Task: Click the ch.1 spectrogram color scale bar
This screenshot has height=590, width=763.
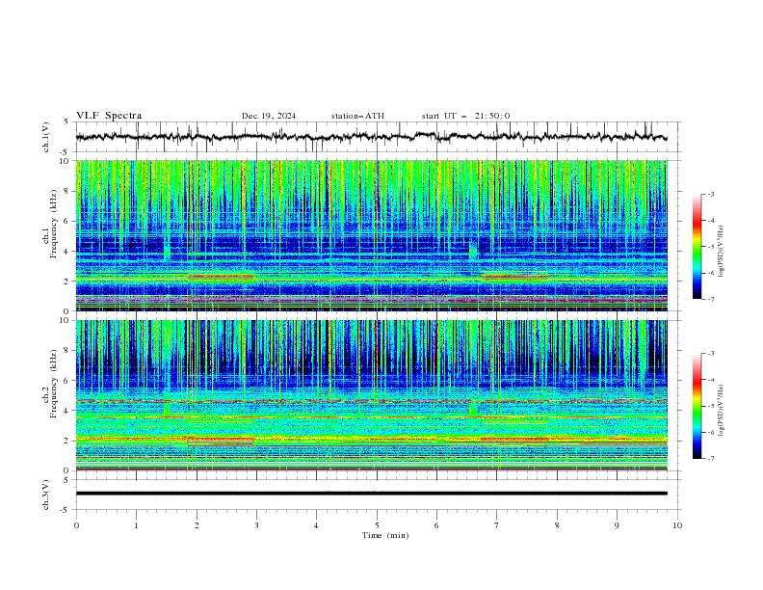Action: pos(697,247)
